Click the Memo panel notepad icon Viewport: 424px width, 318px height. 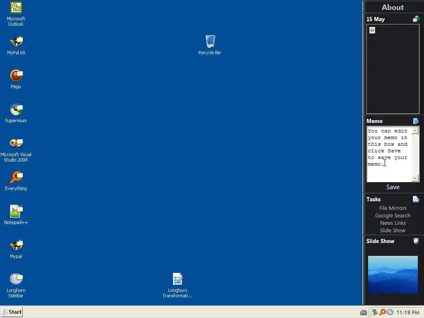click(x=416, y=121)
